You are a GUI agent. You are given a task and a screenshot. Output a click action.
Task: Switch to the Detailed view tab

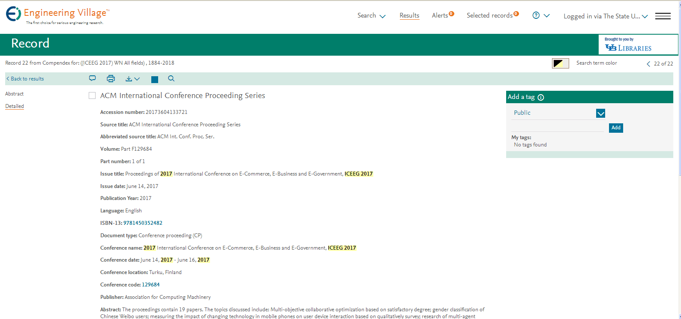point(14,106)
